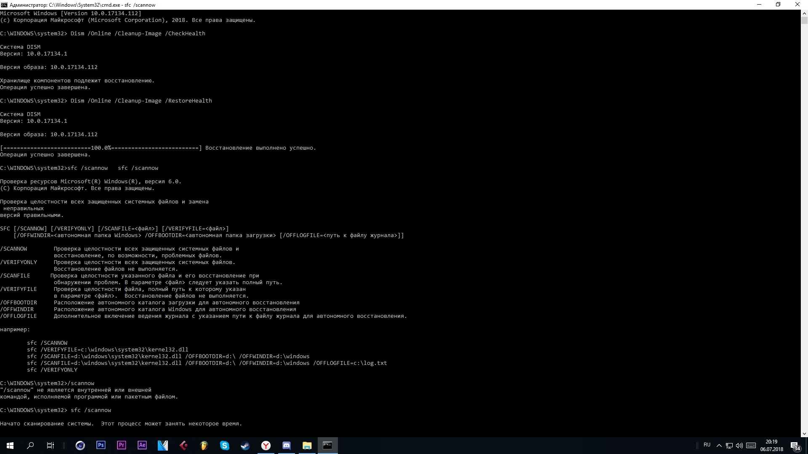Viewport: 808px width, 454px height.
Task: Close the cmd.exe window
Action: 797,5
